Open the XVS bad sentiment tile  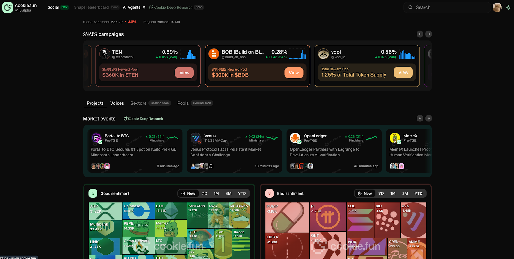(x=413, y=220)
